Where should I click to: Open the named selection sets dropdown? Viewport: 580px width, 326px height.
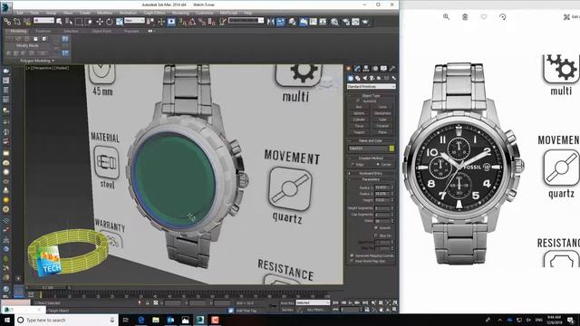246,21
